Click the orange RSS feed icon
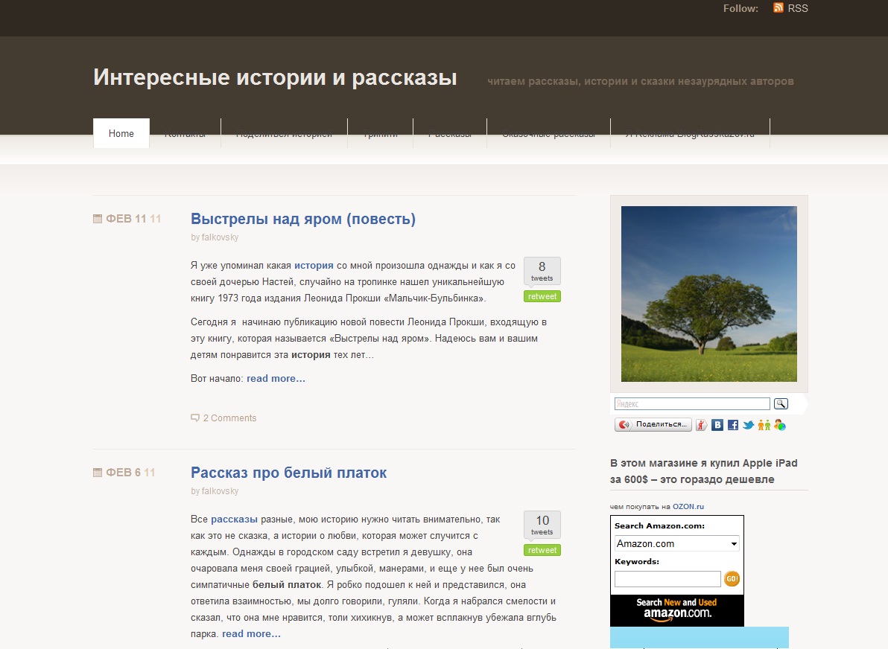Image resolution: width=888 pixels, height=649 pixels. tap(778, 8)
